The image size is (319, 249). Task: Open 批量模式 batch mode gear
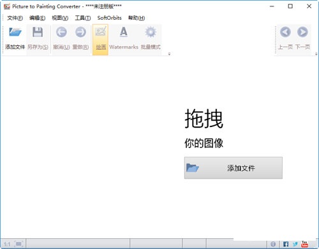click(x=151, y=33)
